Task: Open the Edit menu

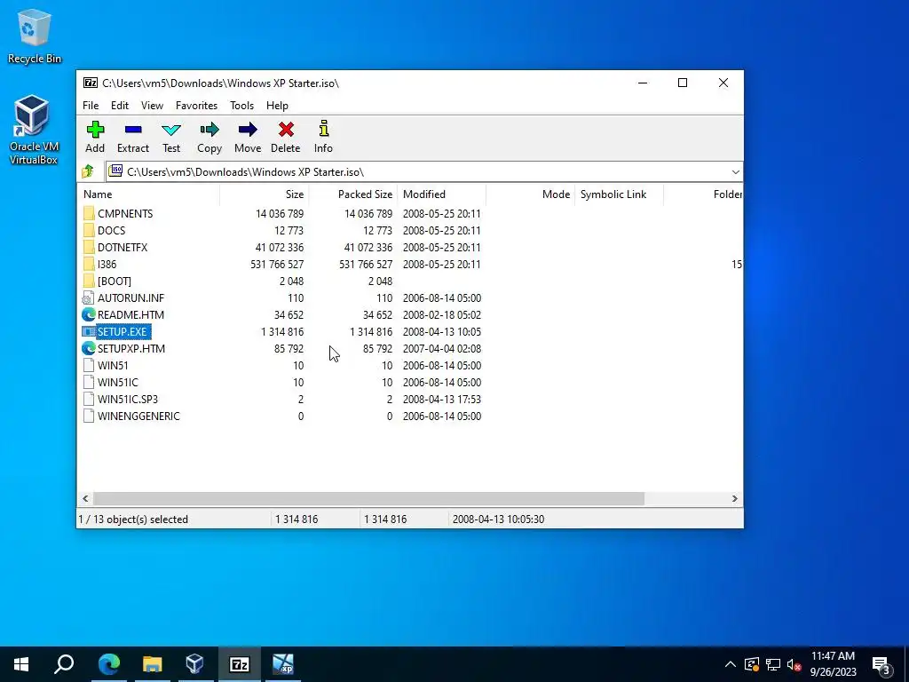Action: coord(120,106)
